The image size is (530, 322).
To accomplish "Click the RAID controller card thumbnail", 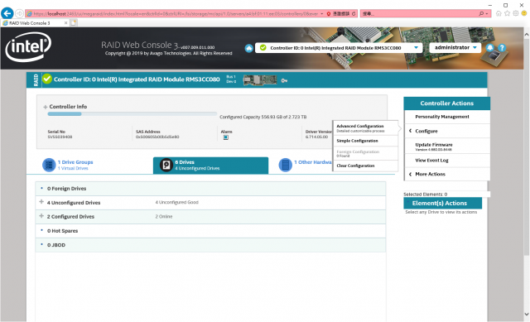I will (259, 80).
